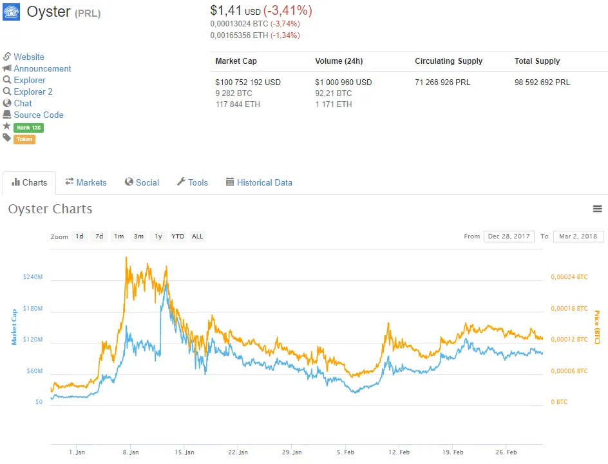Click the 8. Jan date axis label
608x464 pixels.
[131, 452]
